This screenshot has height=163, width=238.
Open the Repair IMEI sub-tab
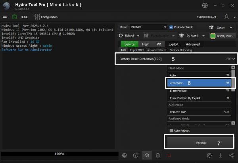tap(136, 50)
